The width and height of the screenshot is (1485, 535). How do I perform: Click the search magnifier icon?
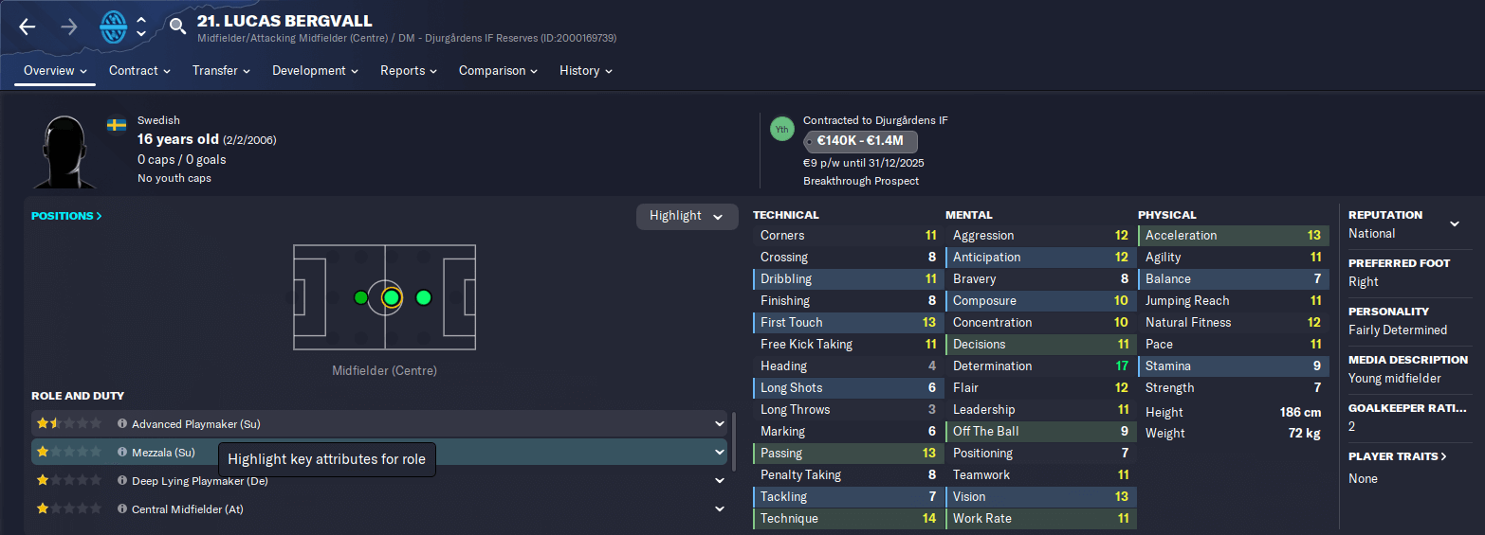tap(177, 27)
